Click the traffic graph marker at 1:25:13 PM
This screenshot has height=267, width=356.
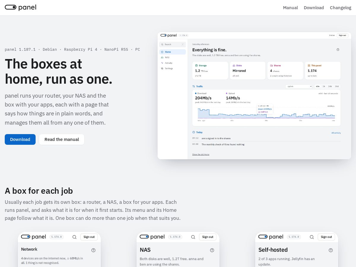coord(255,115)
